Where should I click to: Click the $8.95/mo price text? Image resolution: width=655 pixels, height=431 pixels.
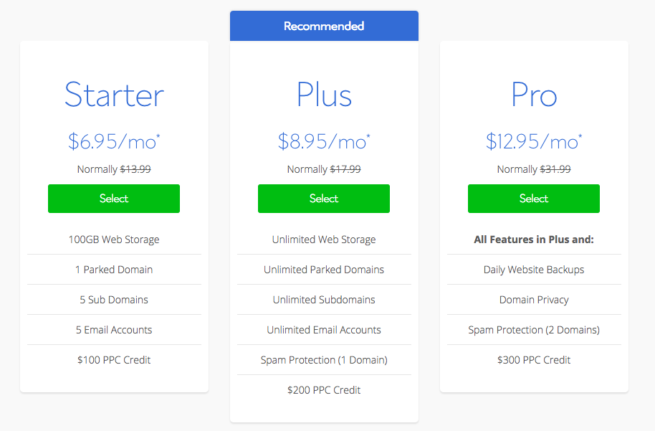[324, 141]
